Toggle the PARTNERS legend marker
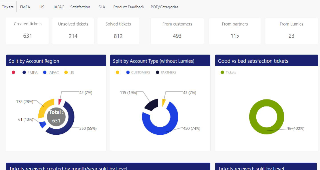 157,73
